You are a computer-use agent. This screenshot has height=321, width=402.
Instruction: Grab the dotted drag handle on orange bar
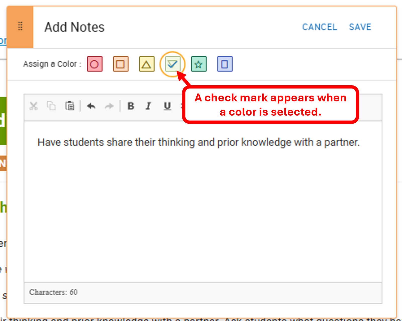click(20, 26)
